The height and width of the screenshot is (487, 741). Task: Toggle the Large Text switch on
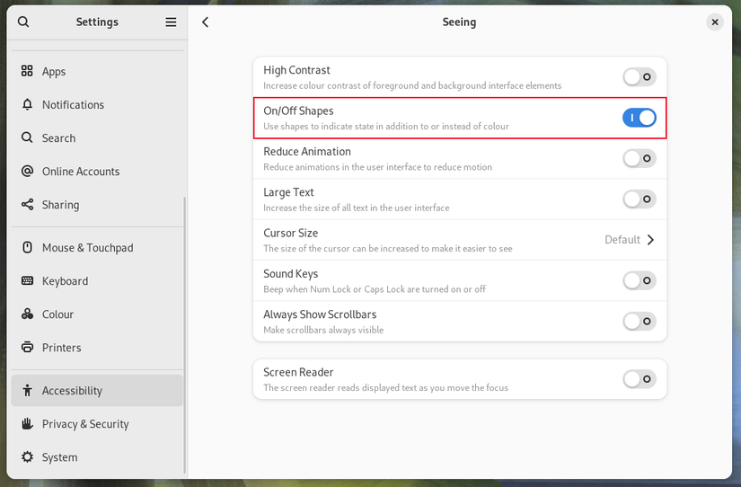pyautogui.click(x=640, y=199)
